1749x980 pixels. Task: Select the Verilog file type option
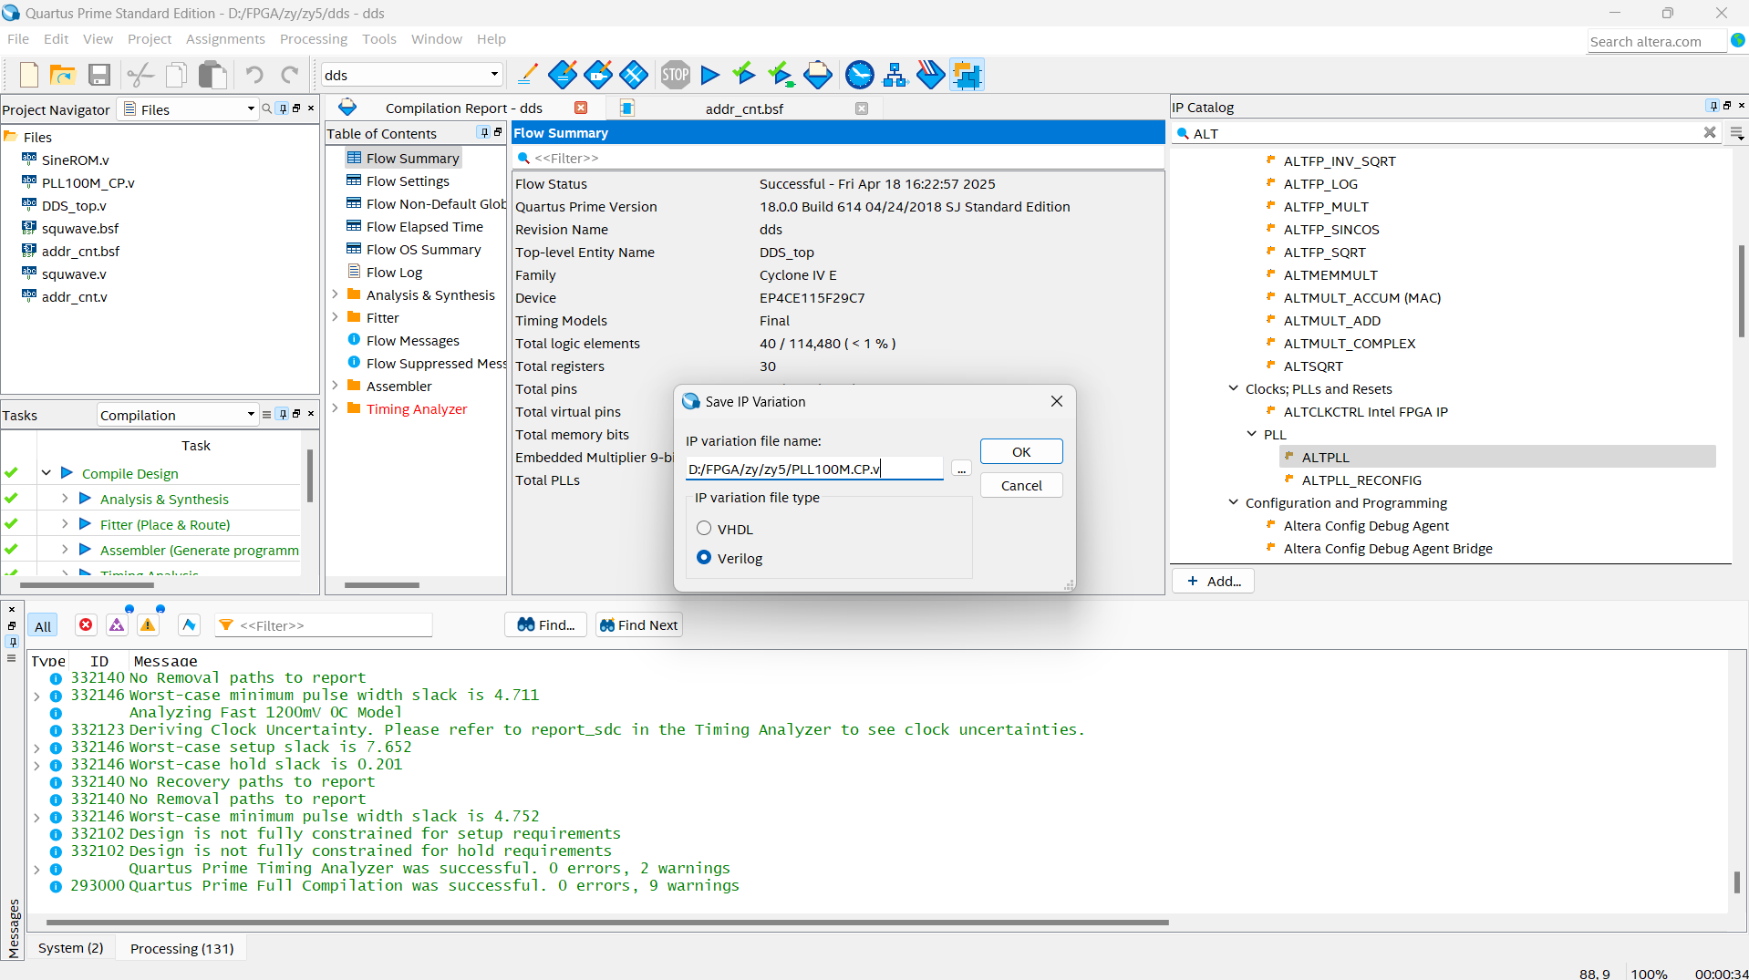[x=704, y=557]
